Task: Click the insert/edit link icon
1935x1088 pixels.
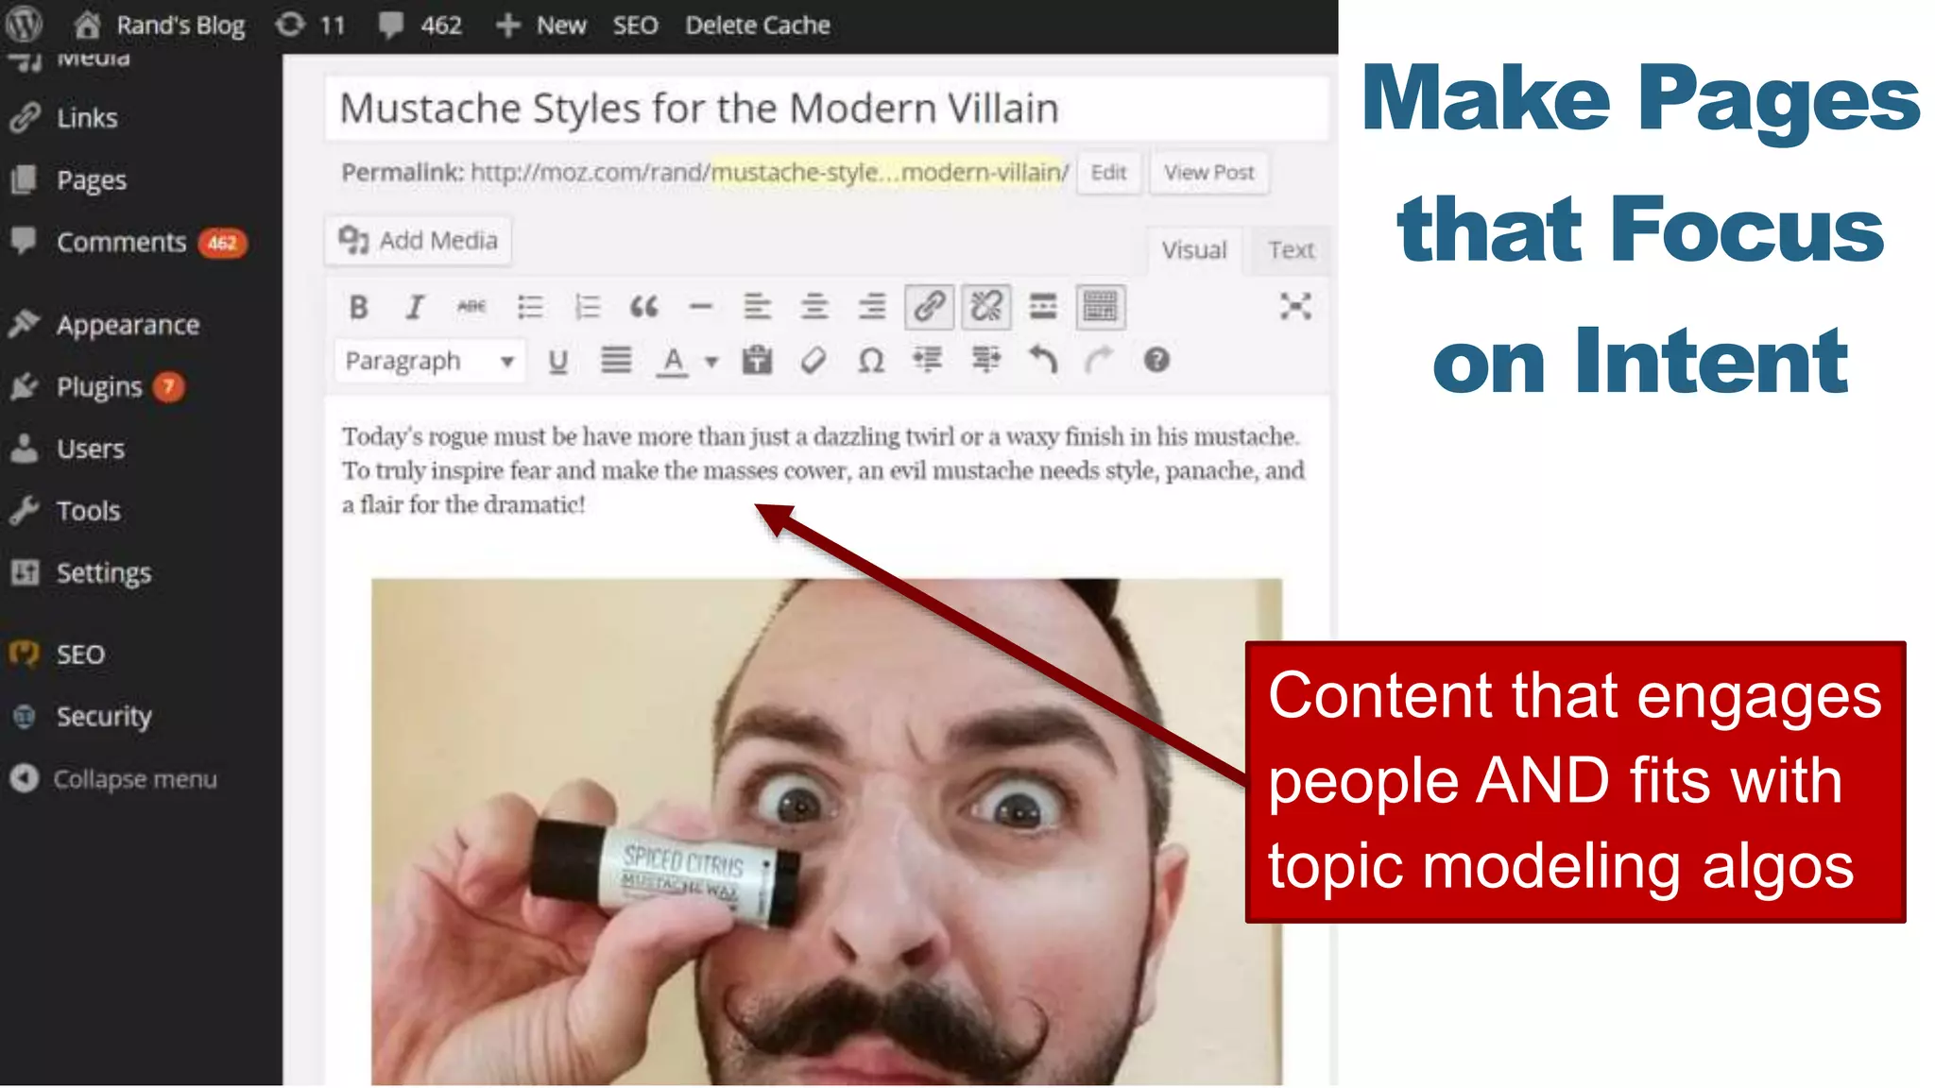Action: click(929, 307)
